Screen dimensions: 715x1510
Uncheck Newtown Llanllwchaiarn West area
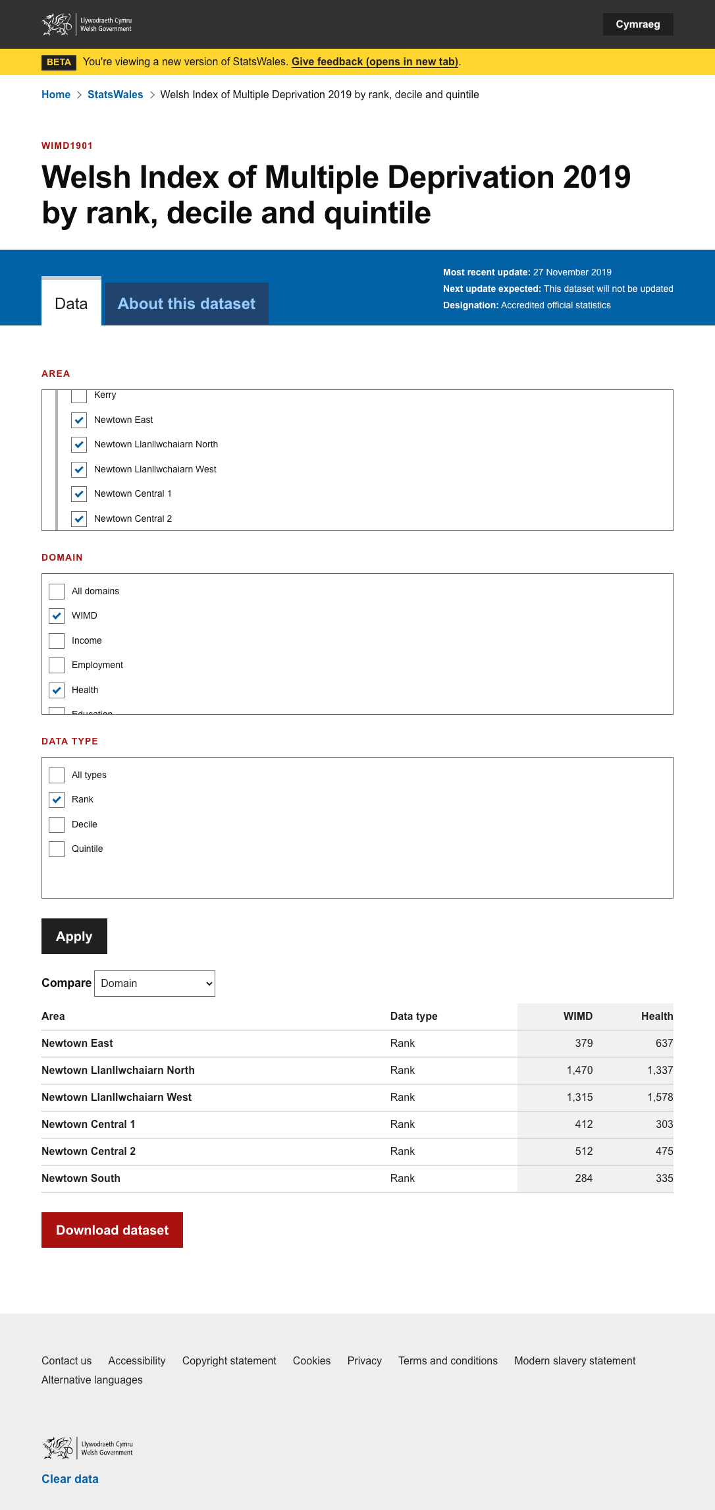click(x=79, y=470)
